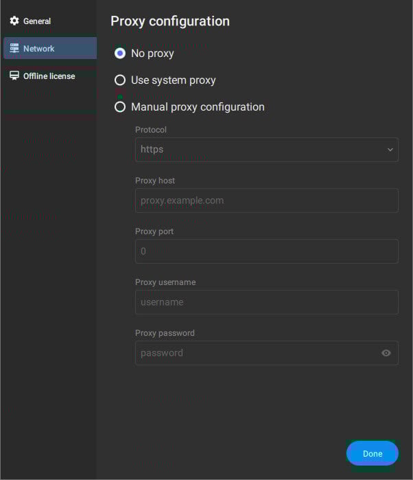The width and height of the screenshot is (413, 480).
Task: Click the "Use system proxy" label text
Action: [173, 80]
